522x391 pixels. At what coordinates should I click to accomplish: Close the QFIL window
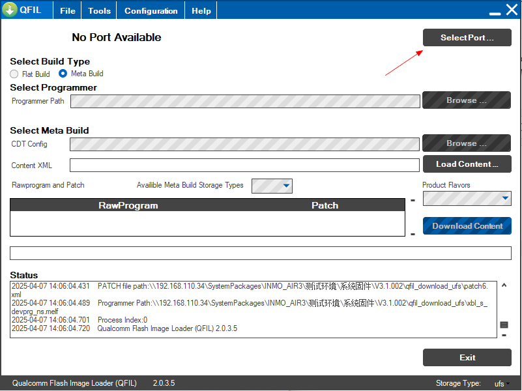[512, 10]
